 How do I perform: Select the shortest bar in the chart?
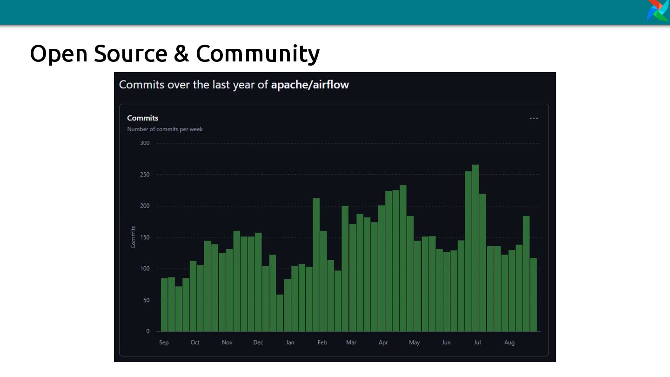[x=280, y=313]
